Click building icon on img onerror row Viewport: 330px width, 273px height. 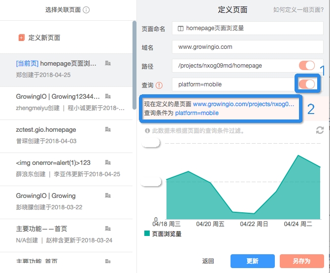(108, 163)
